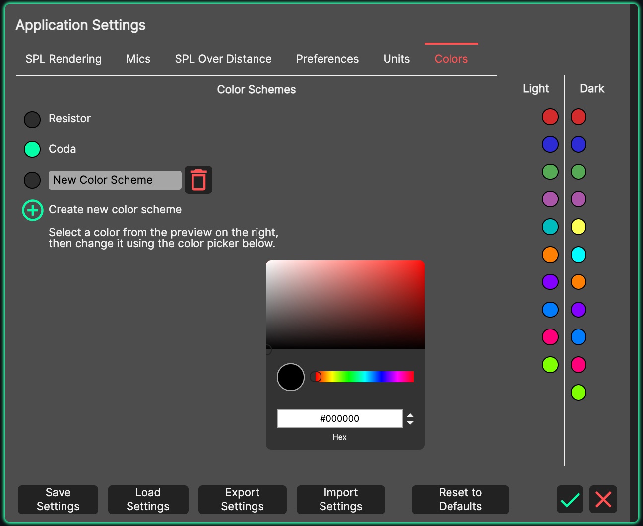Select the lime green swatch in Dark column
Screen dimensions: 643x526
[x=579, y=393]
